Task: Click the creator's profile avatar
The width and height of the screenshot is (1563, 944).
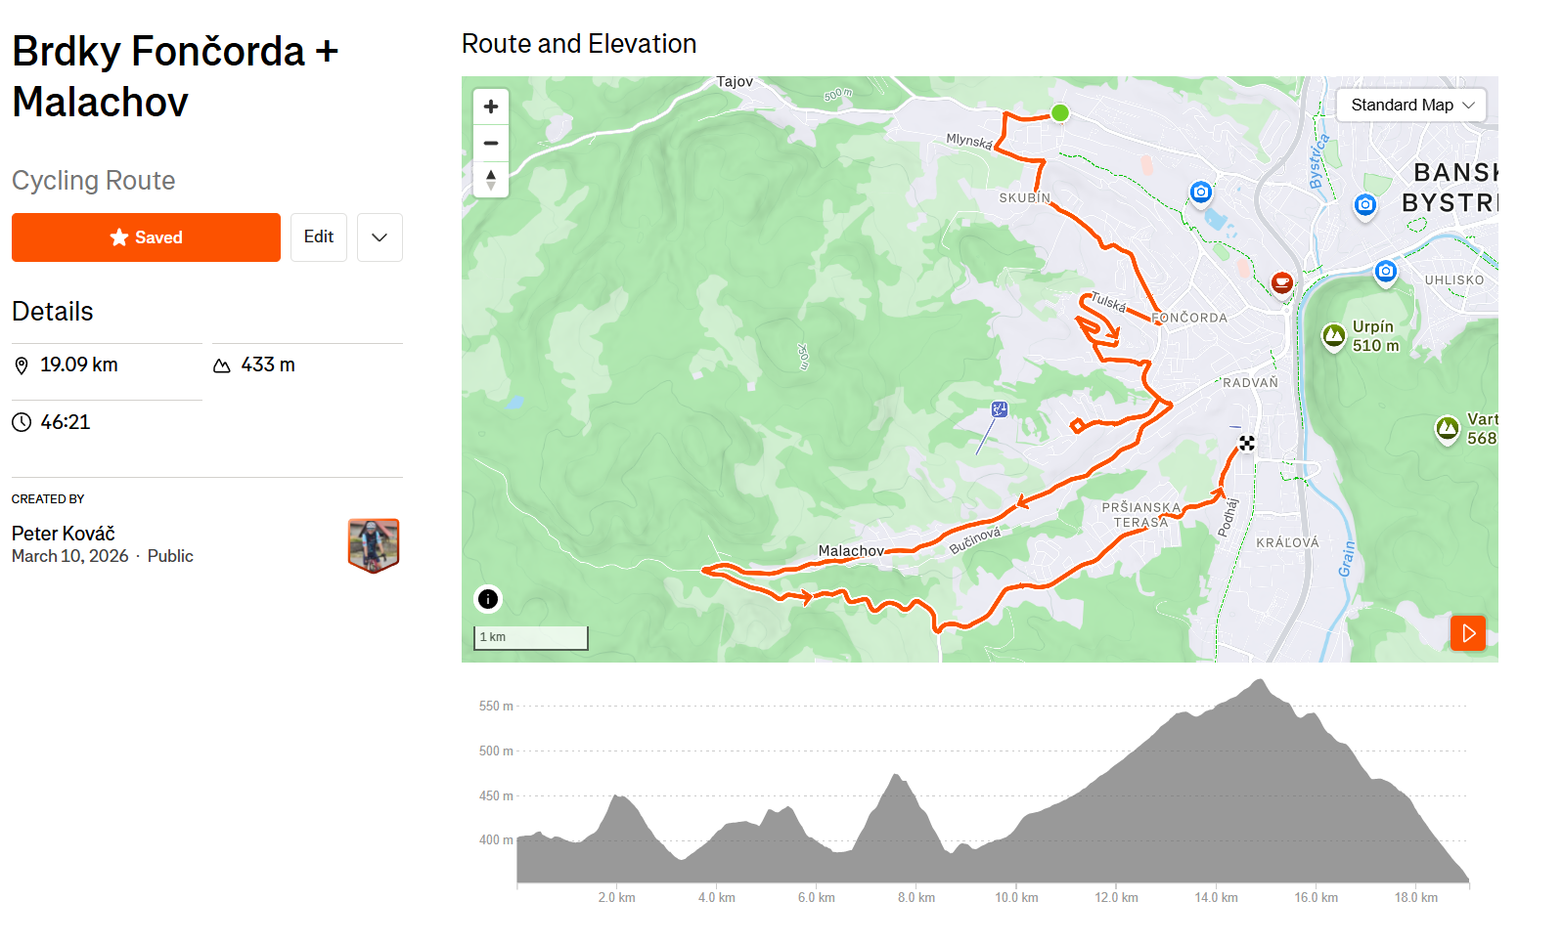Action: click(x=374, y=544)
